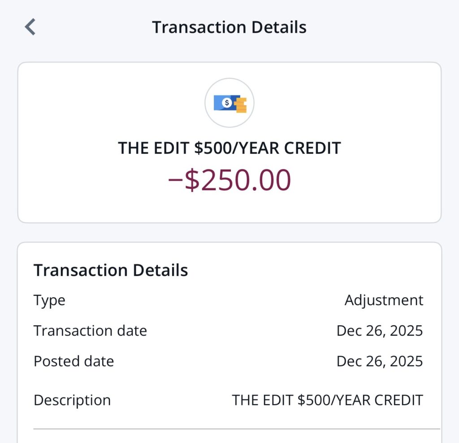
Task: Select the Transaction date value Dec 26, 2025
Action: pyautogui.click(x=379, y=331)
